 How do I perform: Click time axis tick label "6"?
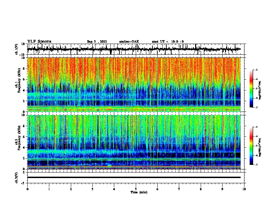point(158,189)
